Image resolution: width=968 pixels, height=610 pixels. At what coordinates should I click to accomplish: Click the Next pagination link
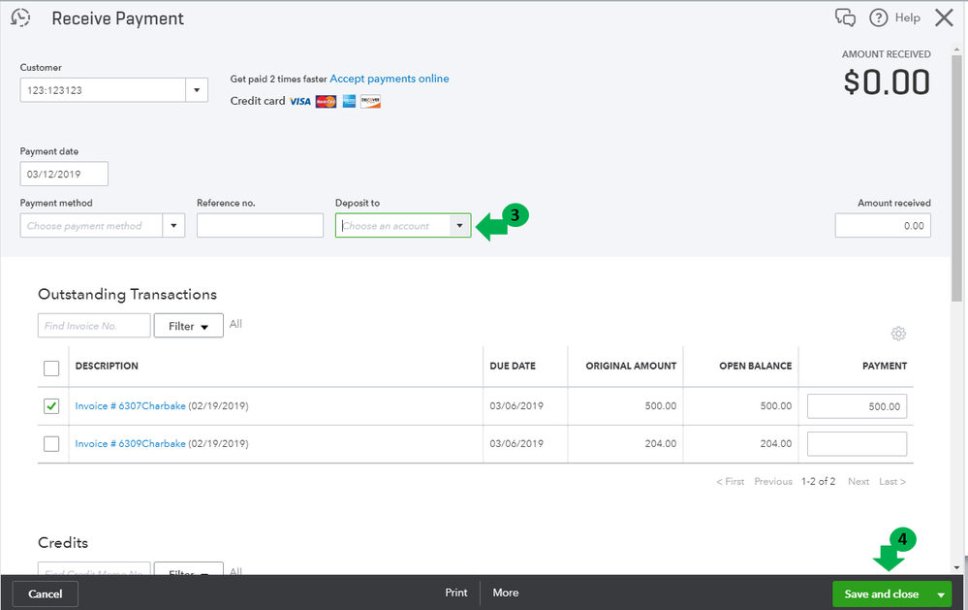tap(859, 481)
